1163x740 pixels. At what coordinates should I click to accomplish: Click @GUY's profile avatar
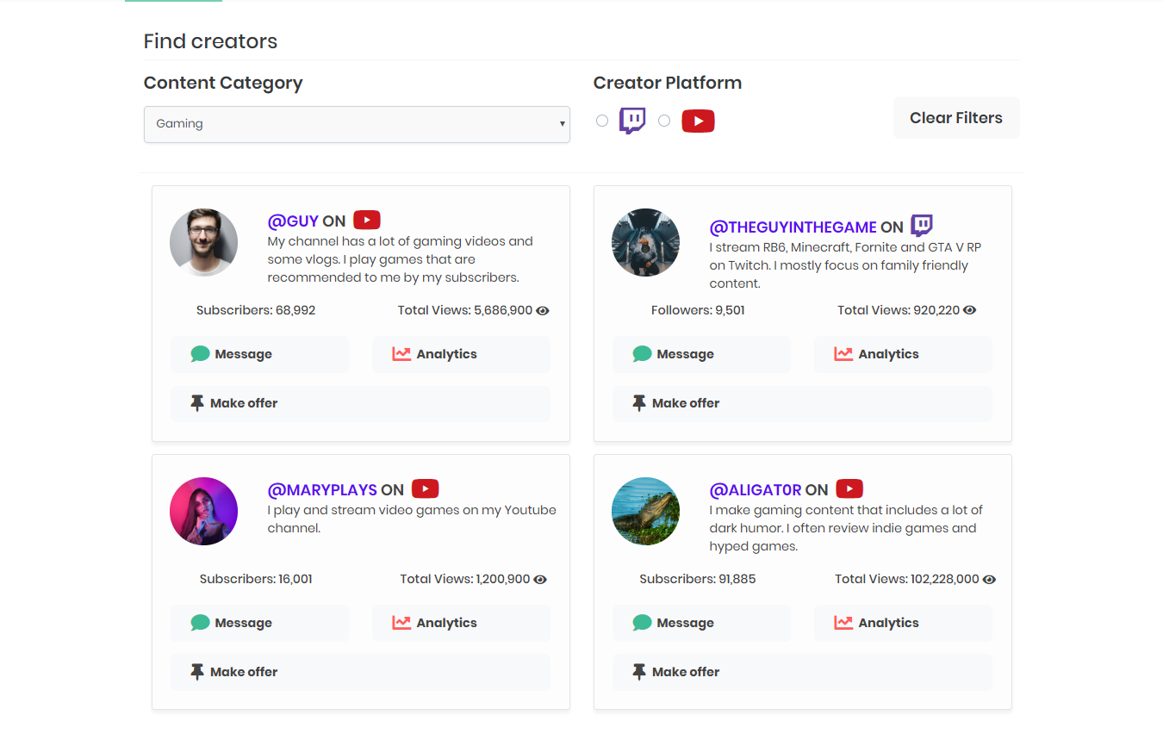(204, 242)
